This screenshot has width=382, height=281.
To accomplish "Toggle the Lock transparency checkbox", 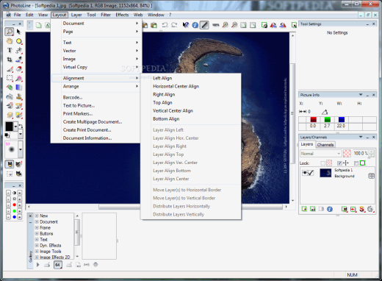I will (x=323, y=163).
